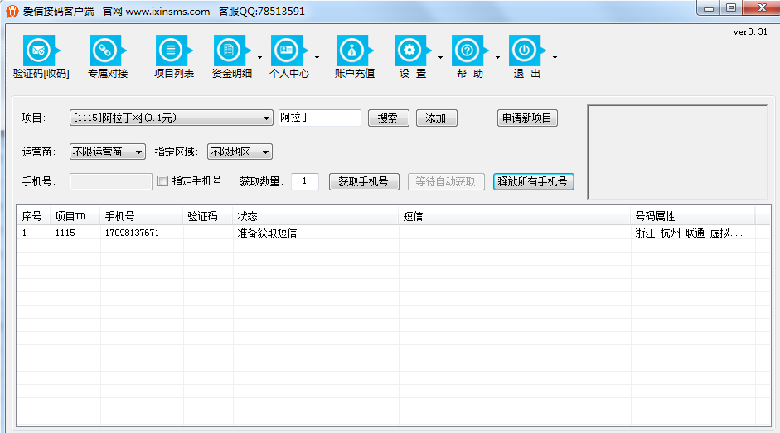Viewport: 780px width, 433px height.
Task: Open the 账户充值 account recharge icon
Action: click(354, 56)
